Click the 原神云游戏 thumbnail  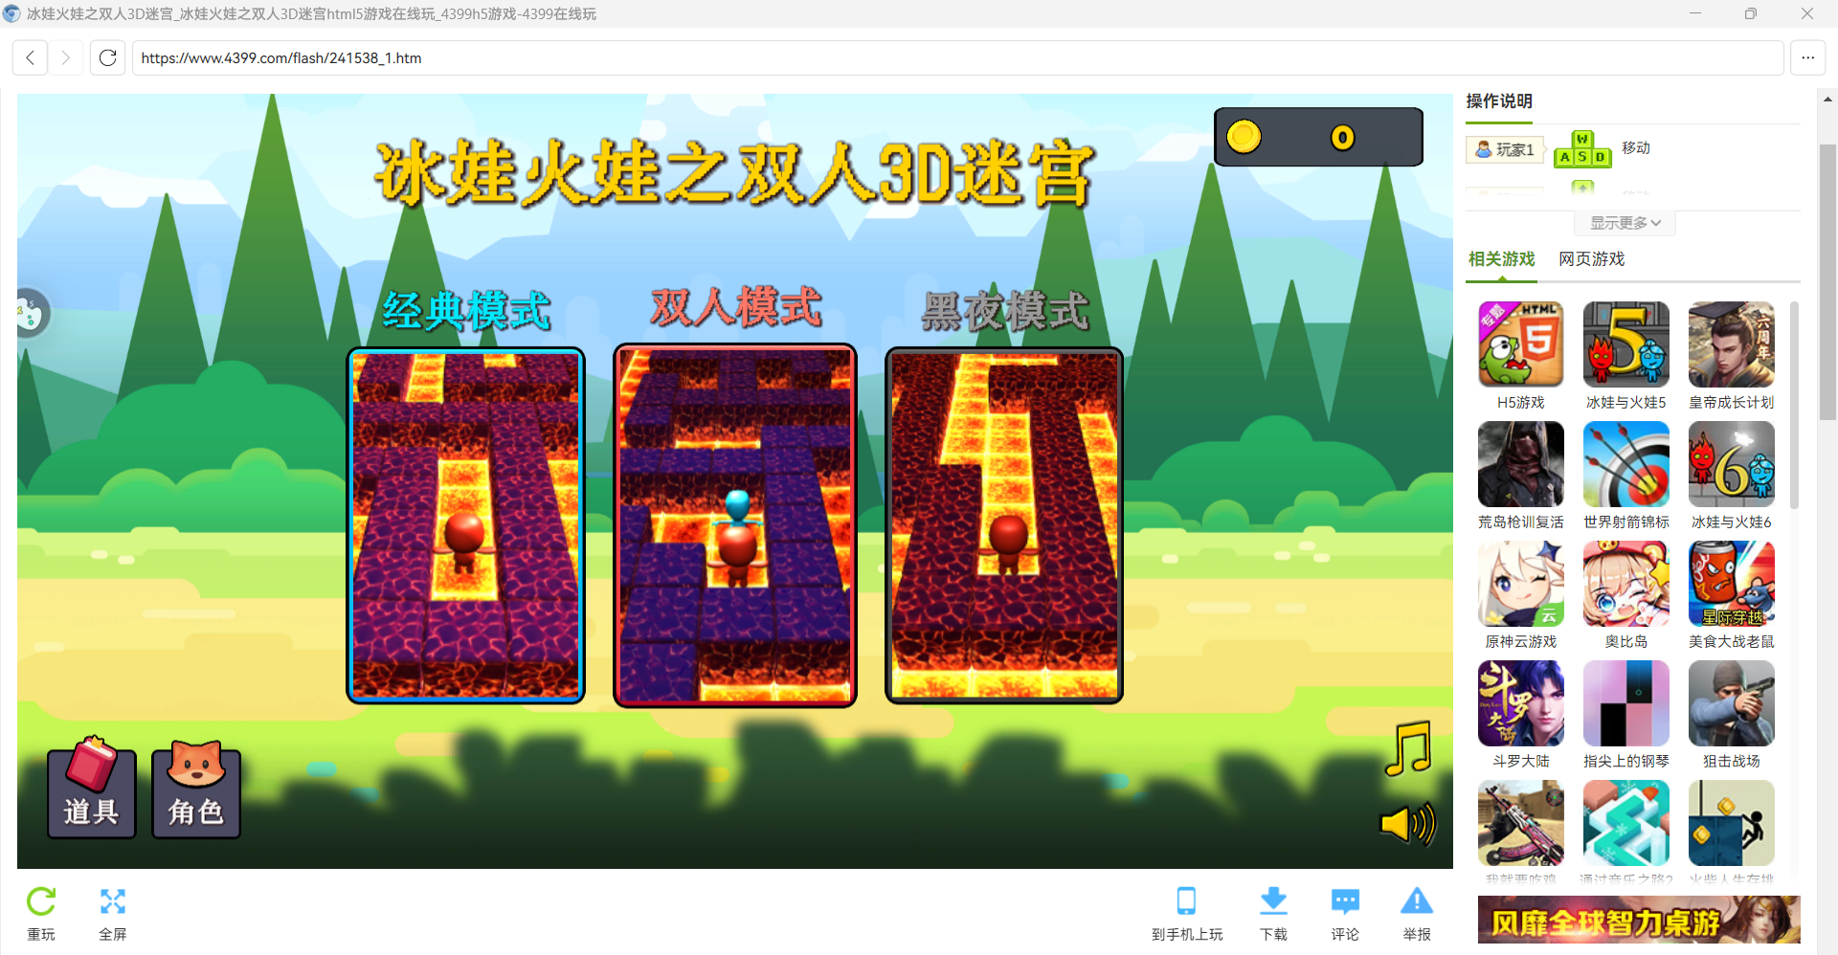(x=1520, y=583)
